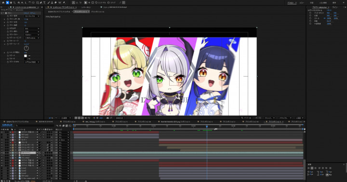Open the viewer magnification dropdown
This screenshot has height=182, width=347.
point(53,118)
